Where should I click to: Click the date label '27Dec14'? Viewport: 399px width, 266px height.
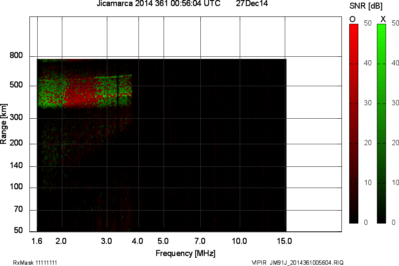coord(252,3)
